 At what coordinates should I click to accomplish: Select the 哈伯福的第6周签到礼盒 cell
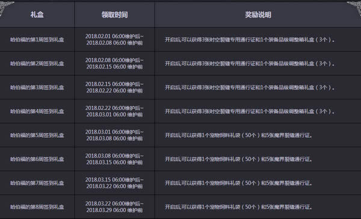pos(37,159)
